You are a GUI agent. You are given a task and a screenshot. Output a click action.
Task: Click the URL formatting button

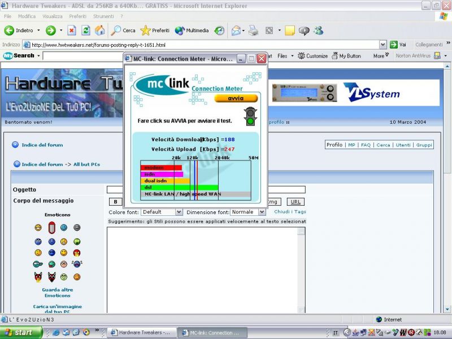click(x=295, y=202)
